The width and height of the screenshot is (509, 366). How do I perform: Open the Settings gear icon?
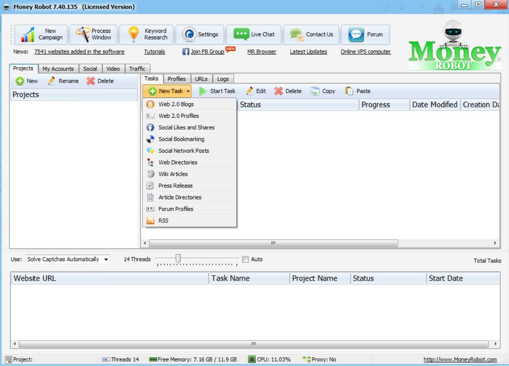pyautogui.click(x=189, y=34)
